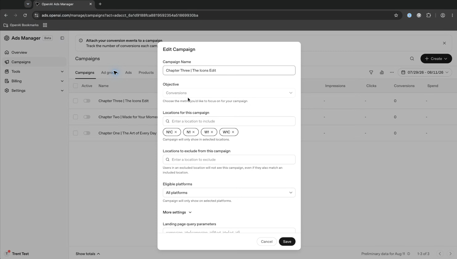Open the browser extensions puzzle icon
This screenshot has height=259, width=457.
pos(429,15)
